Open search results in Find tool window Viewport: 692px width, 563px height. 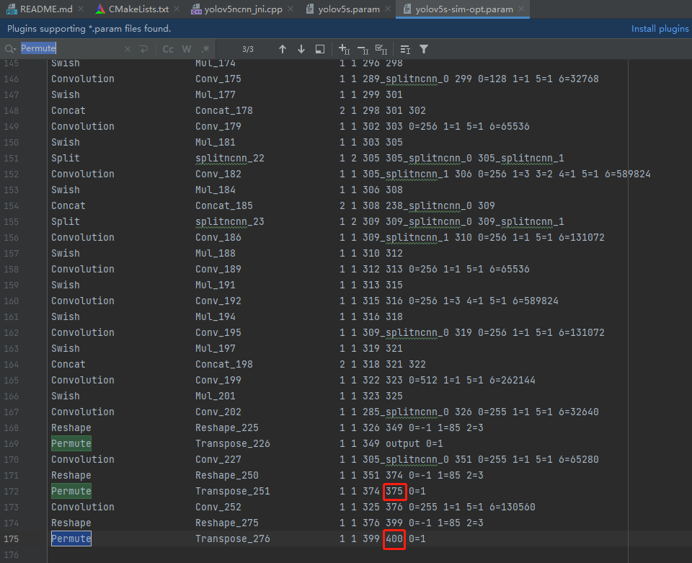click(319, 49)
